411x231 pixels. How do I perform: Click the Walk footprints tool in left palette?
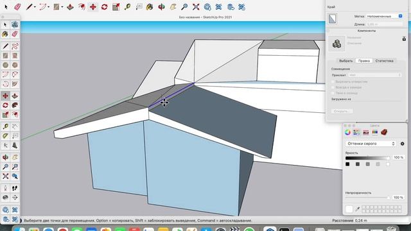coord(15,188)
